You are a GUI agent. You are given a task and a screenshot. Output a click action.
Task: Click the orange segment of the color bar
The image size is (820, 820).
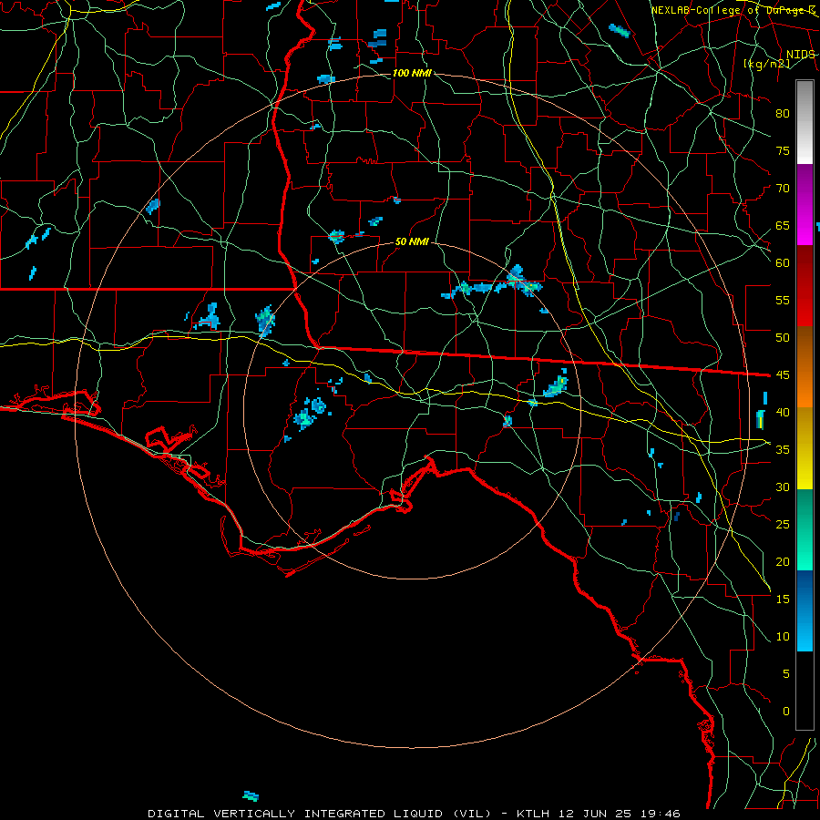coord(805,366)
